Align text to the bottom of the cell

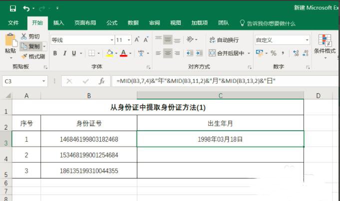point(177,40)
